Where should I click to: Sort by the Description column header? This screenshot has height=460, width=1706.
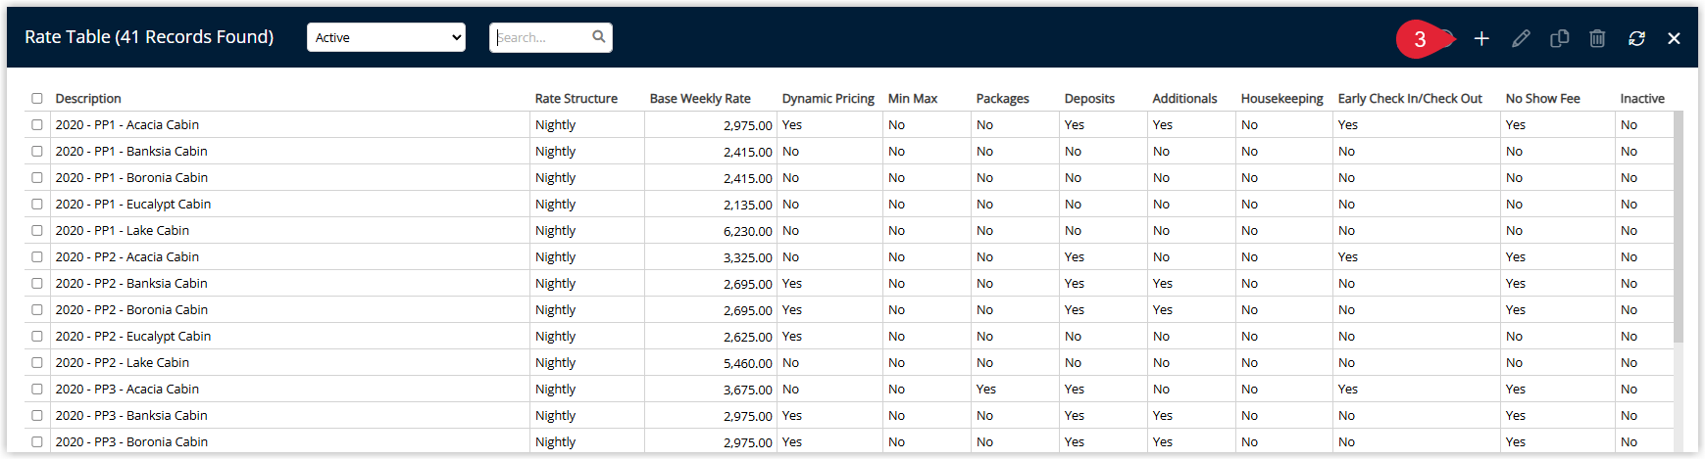(88, 99)
